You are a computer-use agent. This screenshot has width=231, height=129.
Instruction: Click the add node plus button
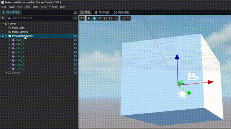[x=3, y=18]
